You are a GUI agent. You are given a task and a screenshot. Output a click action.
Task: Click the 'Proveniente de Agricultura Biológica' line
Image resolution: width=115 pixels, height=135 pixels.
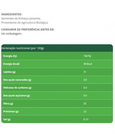coord(25,23)
